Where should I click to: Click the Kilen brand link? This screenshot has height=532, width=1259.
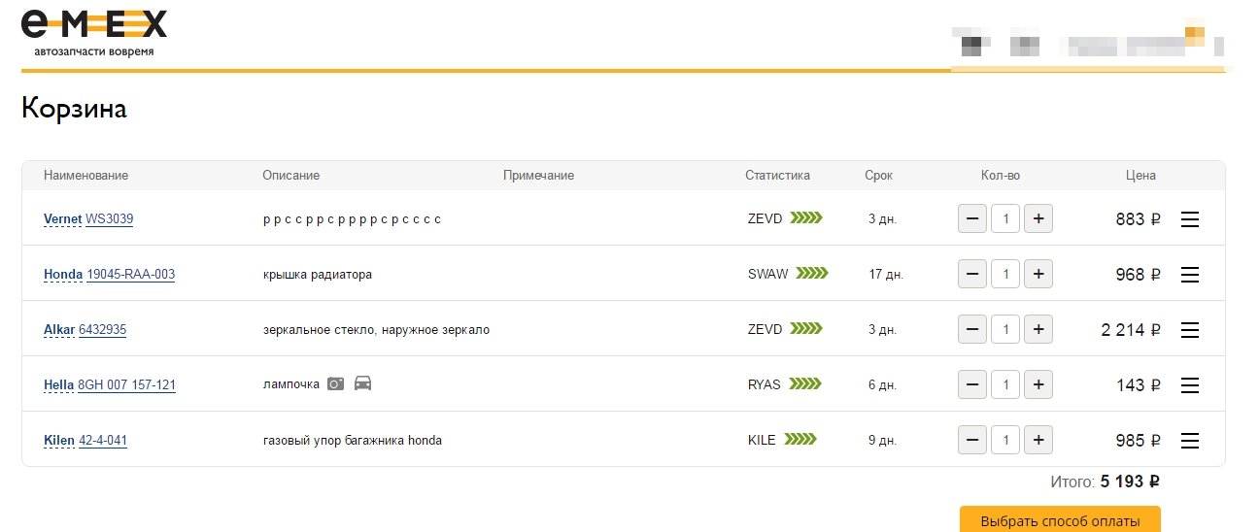58,441
